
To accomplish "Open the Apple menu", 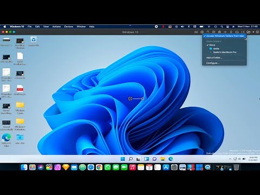I will click(5, 27).
